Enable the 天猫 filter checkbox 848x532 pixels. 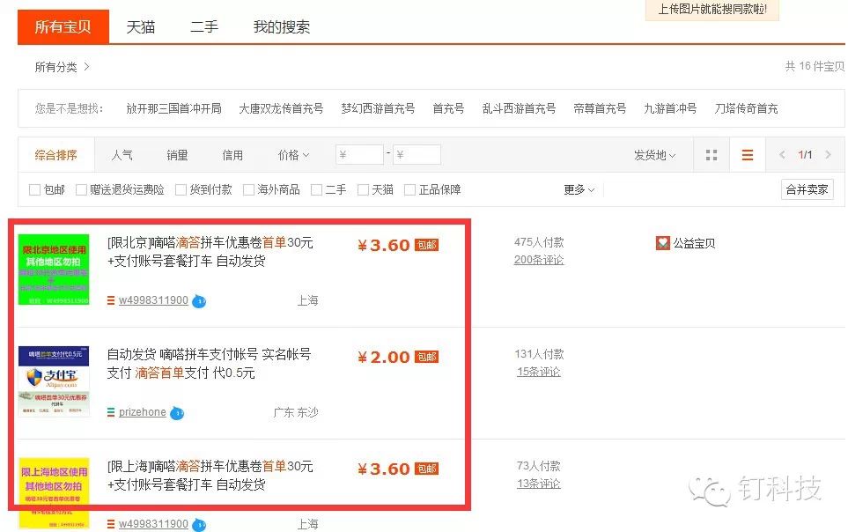click(x=363, y=190)
